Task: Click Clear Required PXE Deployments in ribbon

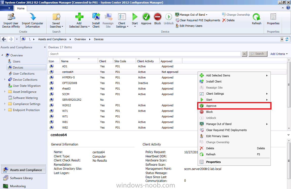Action: click(198, 20)
